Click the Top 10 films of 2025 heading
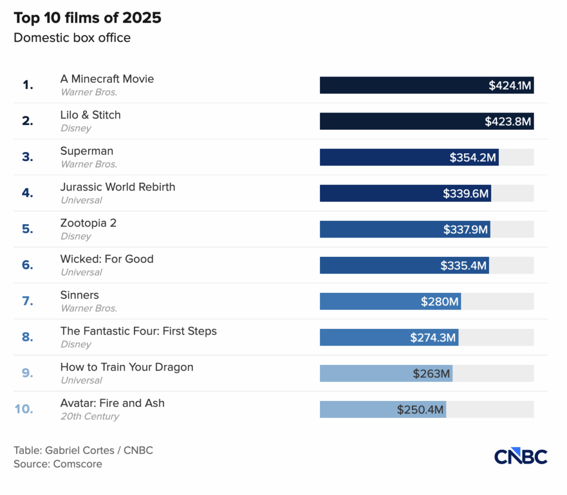The width and height of the screenshot is (567, 495). (87, 18)
